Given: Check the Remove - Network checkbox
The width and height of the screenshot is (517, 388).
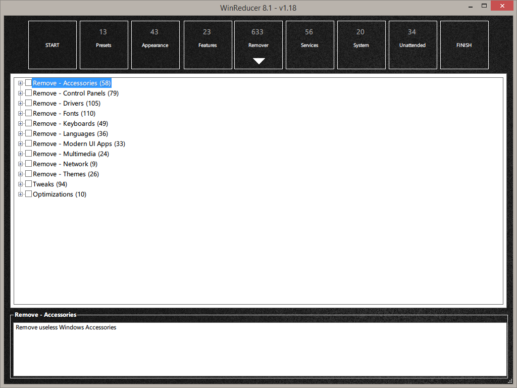Looking at the screenshot, I should point(29,164).
